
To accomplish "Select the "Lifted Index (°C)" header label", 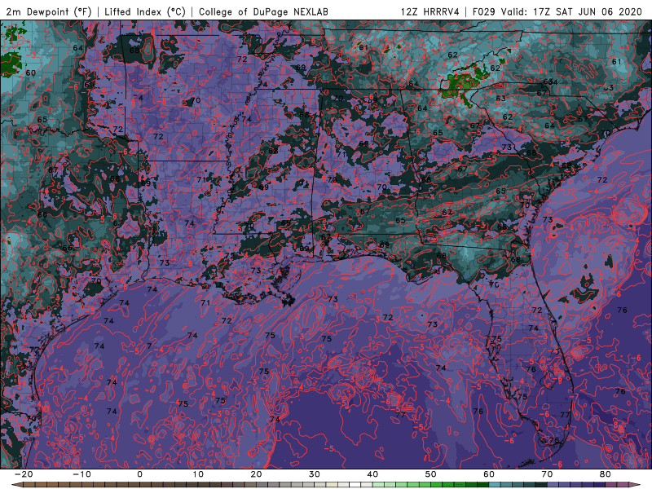I will [145, 11].
